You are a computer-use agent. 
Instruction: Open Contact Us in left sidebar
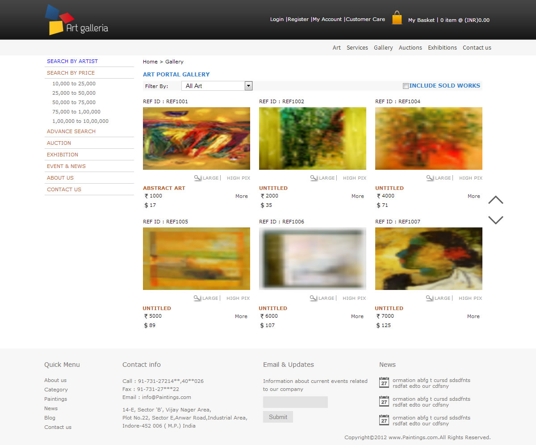(64, 189)
